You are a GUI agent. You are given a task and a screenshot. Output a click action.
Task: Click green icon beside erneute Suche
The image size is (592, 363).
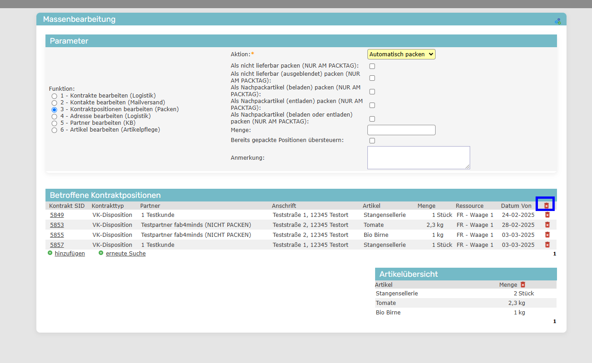(101, 253)
